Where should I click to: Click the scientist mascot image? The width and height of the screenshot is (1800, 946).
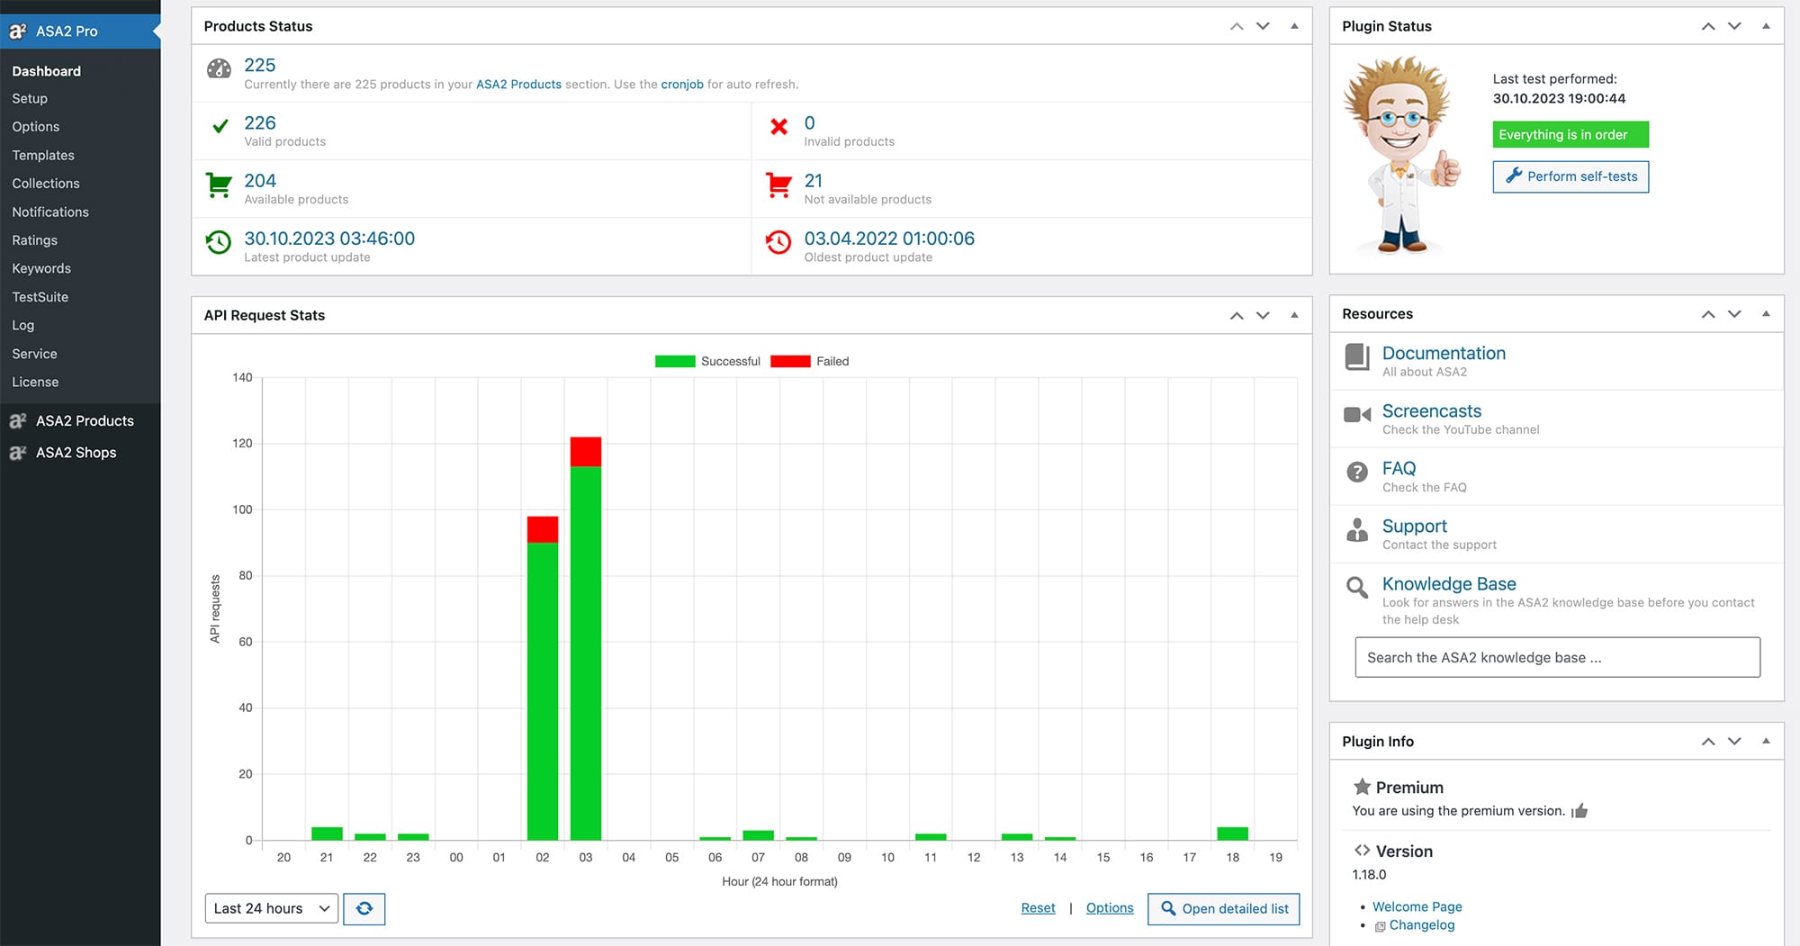tap(1403, 156)
